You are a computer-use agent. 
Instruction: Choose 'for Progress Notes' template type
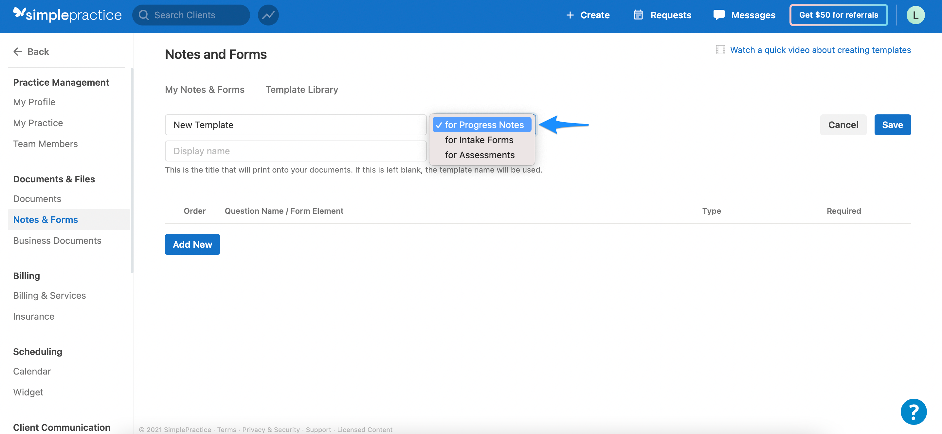tap(481, 125)
